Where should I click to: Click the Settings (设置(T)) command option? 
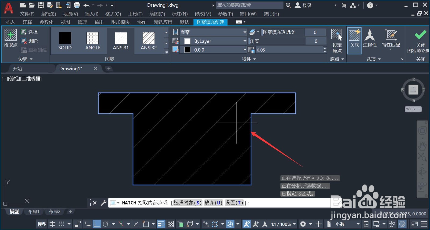[x=234, y=203]
